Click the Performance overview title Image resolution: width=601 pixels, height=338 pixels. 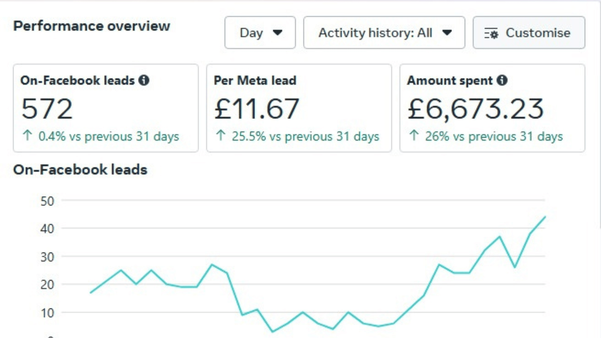click(x=91, y=26)
